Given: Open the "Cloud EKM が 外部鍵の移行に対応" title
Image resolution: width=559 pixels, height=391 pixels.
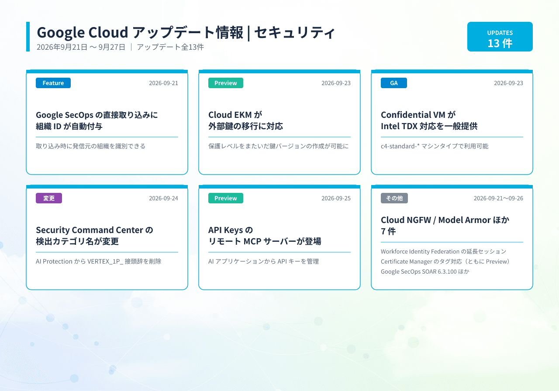Looking at the screenshot, I should pos(245,120).
